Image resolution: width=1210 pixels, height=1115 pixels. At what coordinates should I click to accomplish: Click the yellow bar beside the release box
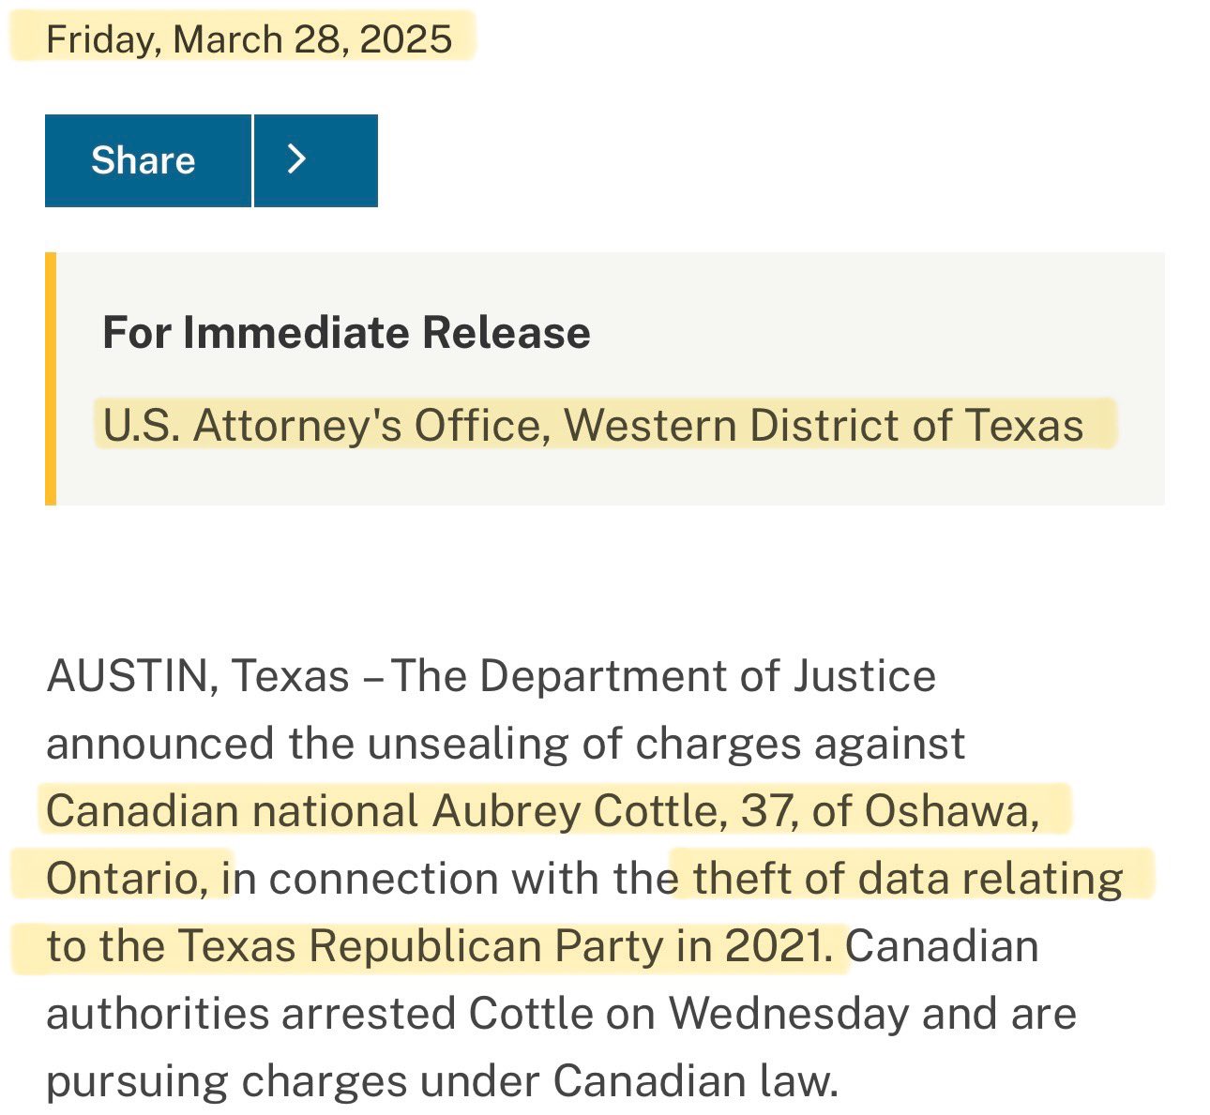(51, 378)
